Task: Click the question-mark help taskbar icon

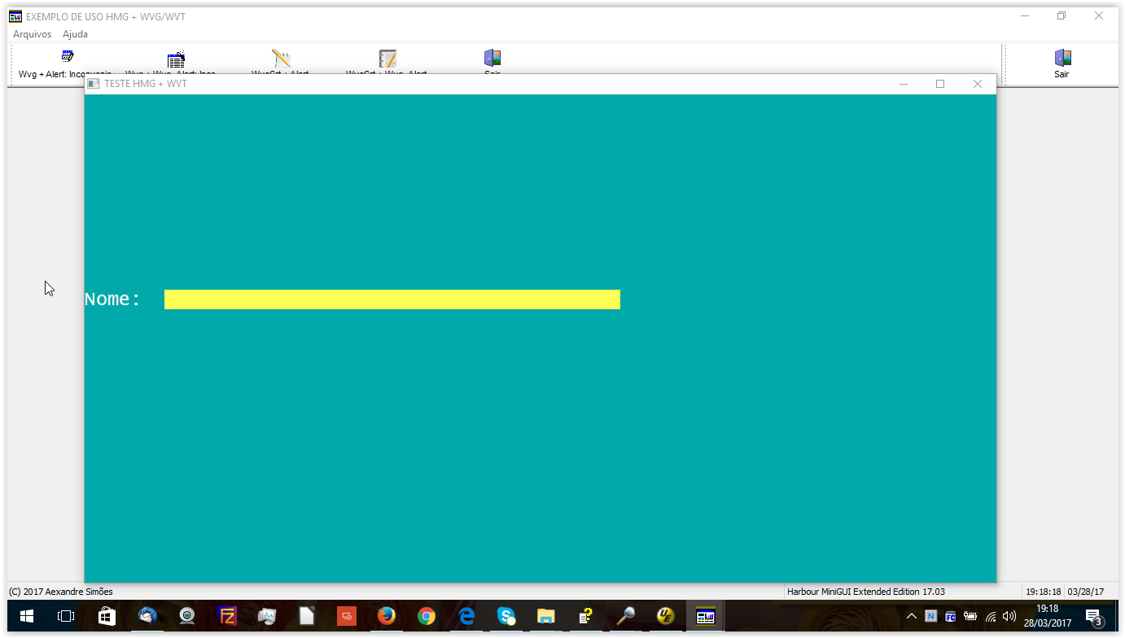Action: click(x=586, y=617)
